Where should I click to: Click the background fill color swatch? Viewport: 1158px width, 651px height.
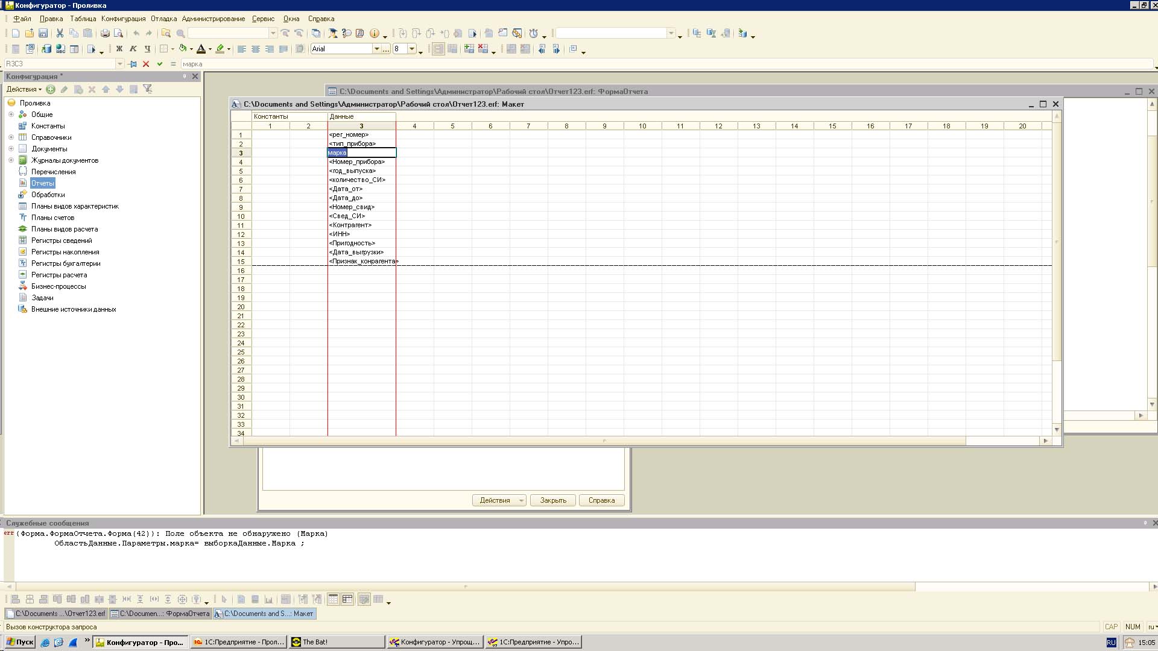220,49
